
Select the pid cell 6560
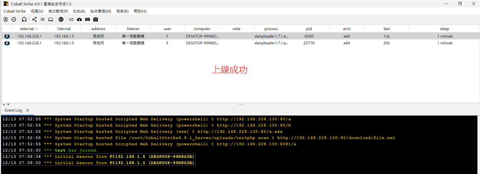click(x=309, y=36)
